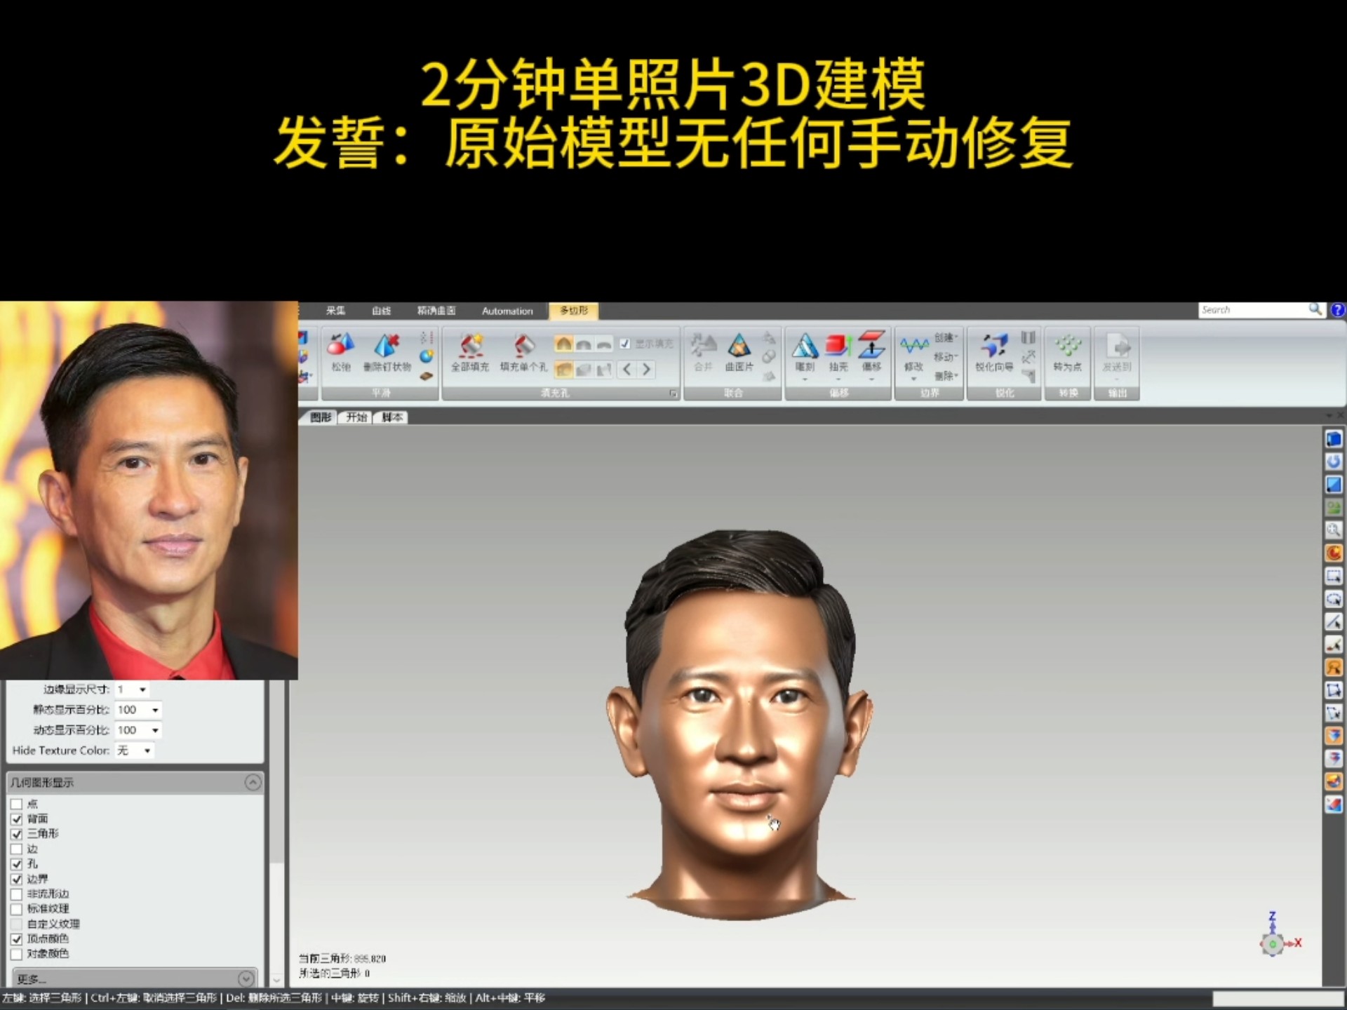Click the 转为点 (Convert to Points) icon

1067,345
